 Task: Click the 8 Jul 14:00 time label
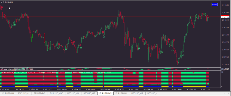click(148, 89)
